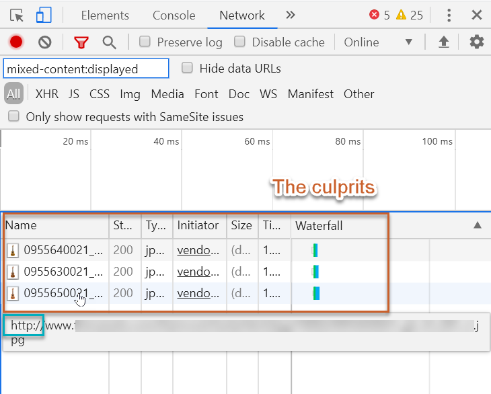
Task: Toggle the red filter funnel icon
Action: coord(81,42)
